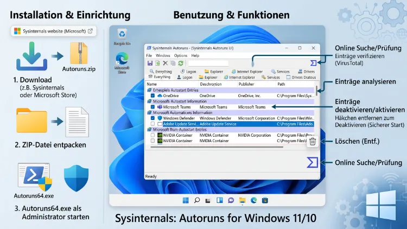The image size is (407, 229).
Task: Select the Microsoft: Autostart Information group
Action: [231, 101]
